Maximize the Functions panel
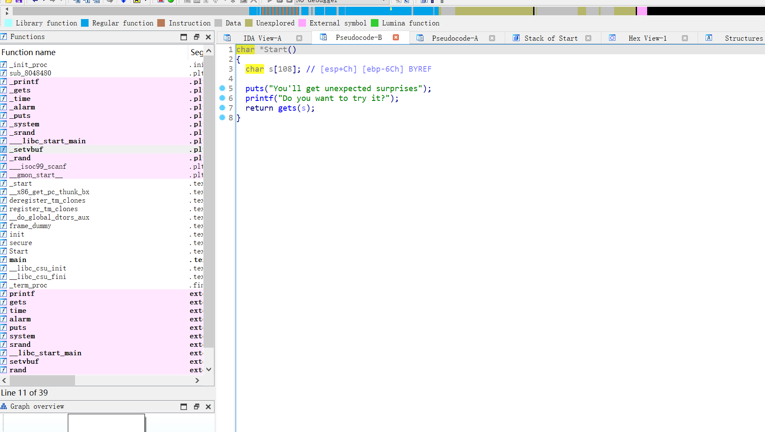The image size is (765, 432). pyautogui.click(x=184, y=37)
